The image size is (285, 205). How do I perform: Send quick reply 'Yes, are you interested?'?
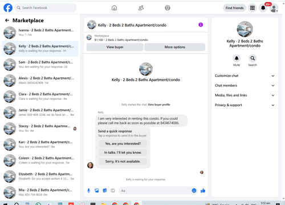(x=123, y=144)
